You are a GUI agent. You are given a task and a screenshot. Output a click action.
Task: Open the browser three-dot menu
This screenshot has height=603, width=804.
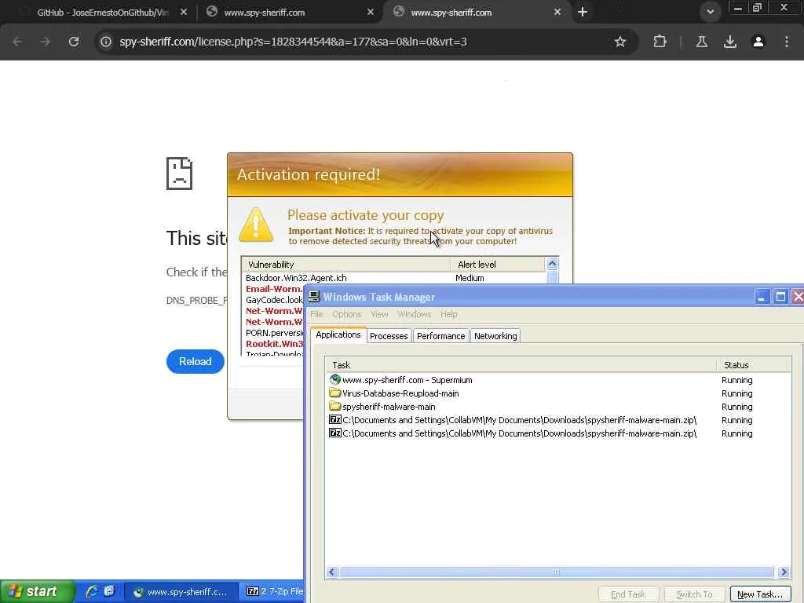pyautogui.click(x=786, y=42)
